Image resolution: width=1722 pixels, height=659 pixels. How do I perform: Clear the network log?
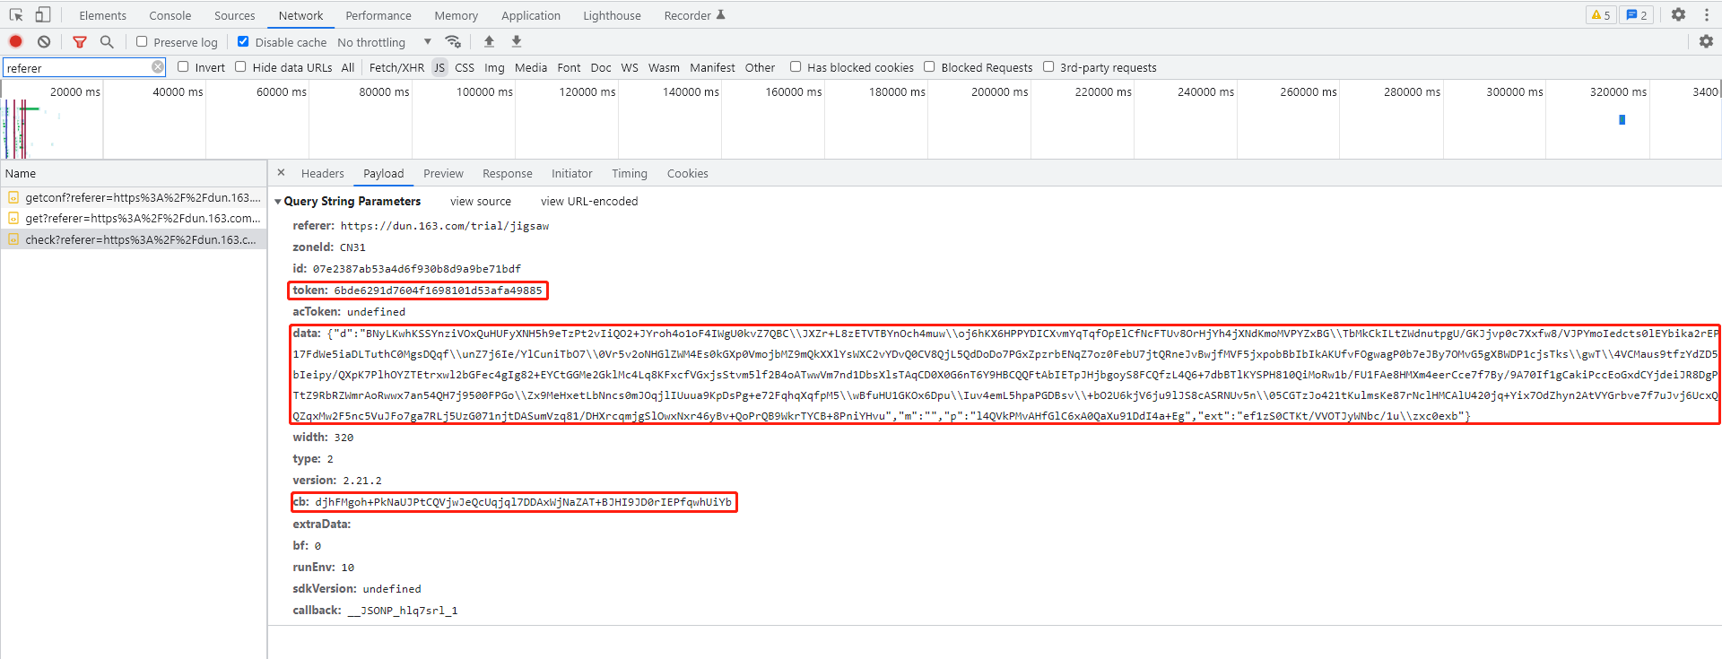44,41
